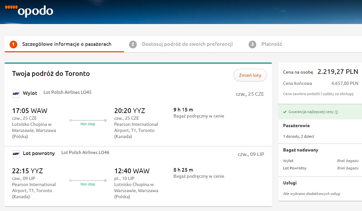Click the Twoja podróż do Toronto heading

[51, 74]
